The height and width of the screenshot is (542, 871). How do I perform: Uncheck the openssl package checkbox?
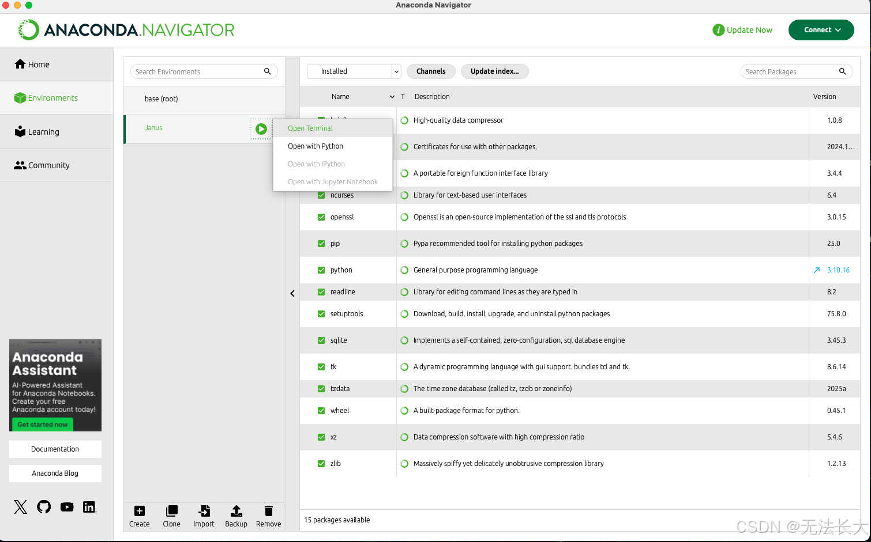point(321,217)
